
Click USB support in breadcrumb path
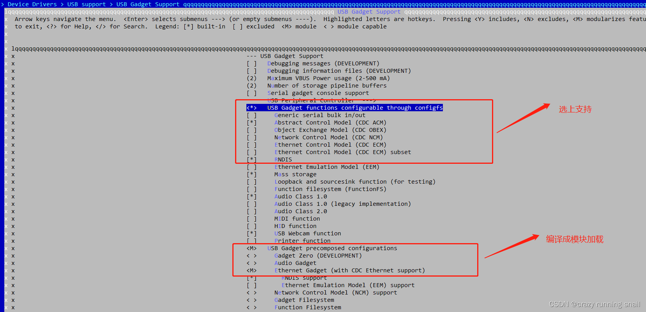tap(87, 4)
